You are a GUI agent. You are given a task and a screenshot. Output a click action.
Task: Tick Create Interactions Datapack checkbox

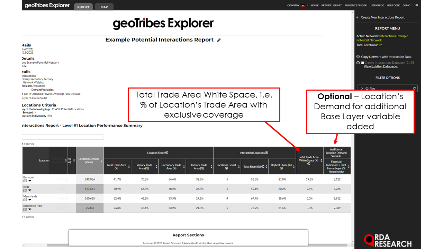(x=363, y=63)
